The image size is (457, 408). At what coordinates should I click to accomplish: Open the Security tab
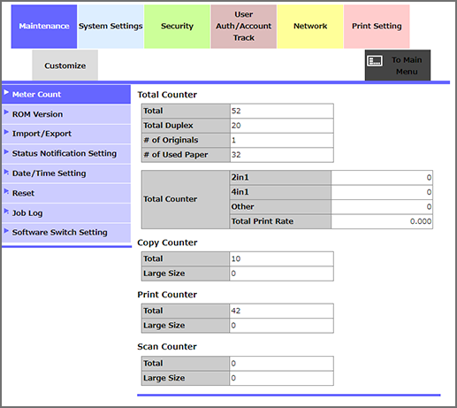(177, 27)
